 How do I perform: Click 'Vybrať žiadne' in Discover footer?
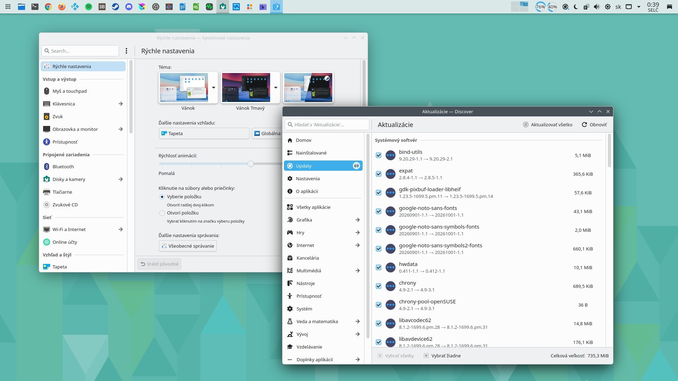pyautogui.click(x=442, y=356)
